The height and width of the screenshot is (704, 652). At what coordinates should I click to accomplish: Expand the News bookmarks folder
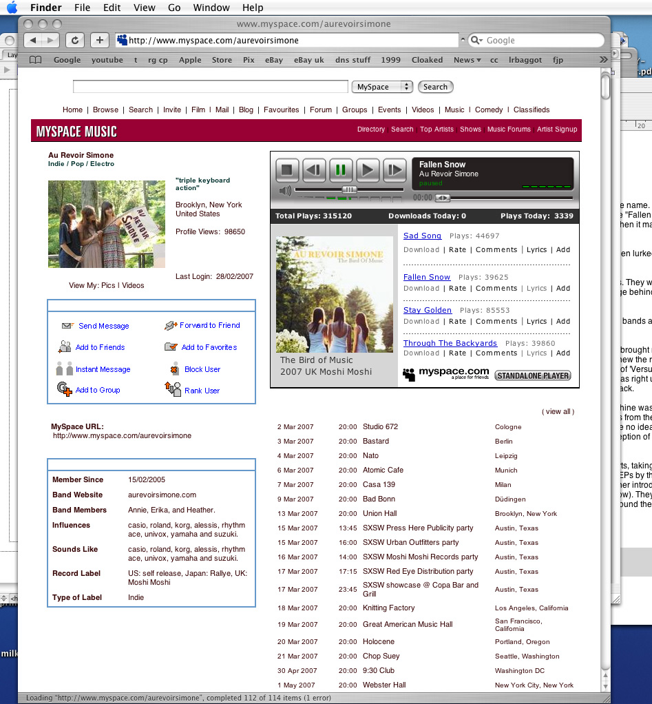click(x=467, y=60)
